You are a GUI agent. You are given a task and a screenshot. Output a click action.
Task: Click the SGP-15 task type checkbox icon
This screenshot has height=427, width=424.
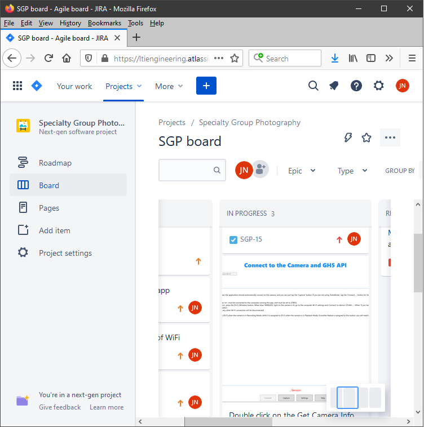[233, 239]
